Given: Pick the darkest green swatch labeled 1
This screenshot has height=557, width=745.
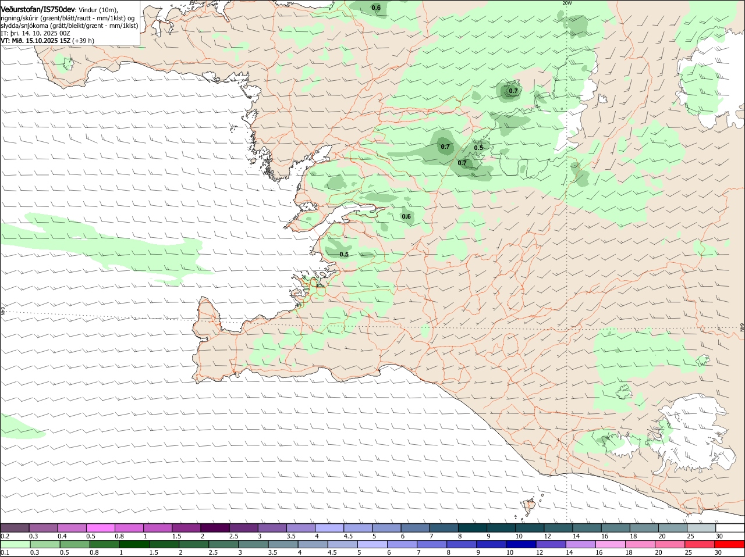Looking at the screenshot, I should click(x=134, y=544).
